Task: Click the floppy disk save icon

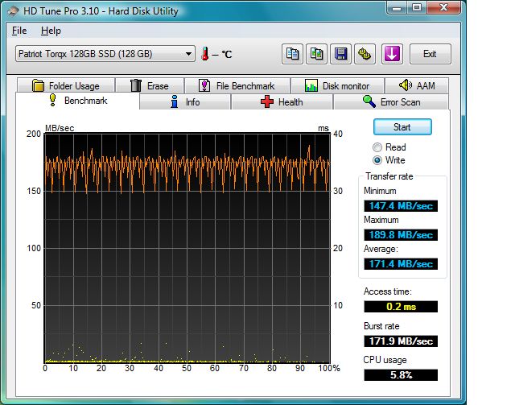Action: tap(341, 54)
